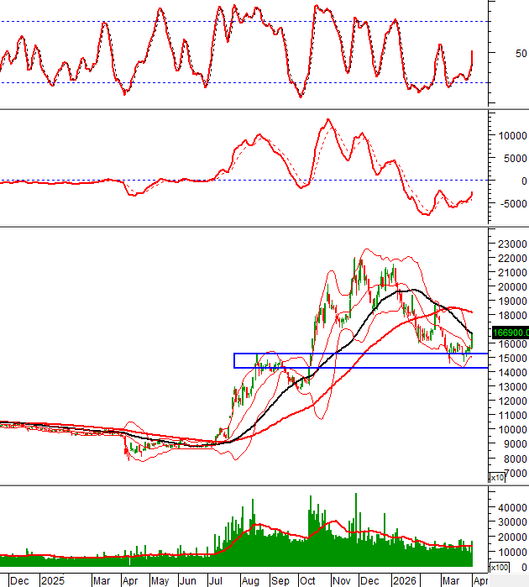The width and height of the screenshot is (529, 587).
Task: Click the x100 volume scale box
Action: pyautogui.click(x=499, y=569)
